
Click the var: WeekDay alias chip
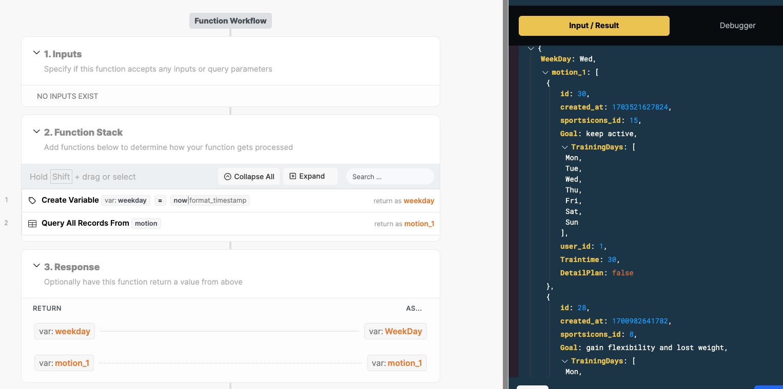click(395, 332)
